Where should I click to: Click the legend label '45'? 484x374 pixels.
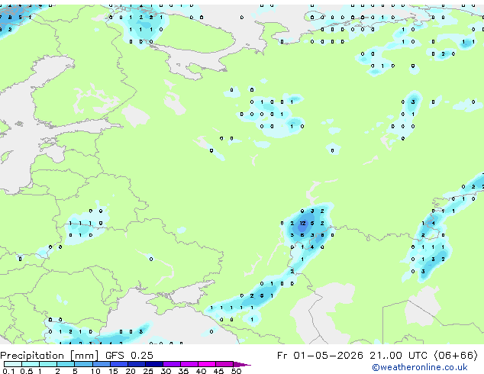click(x=218, y=371)
